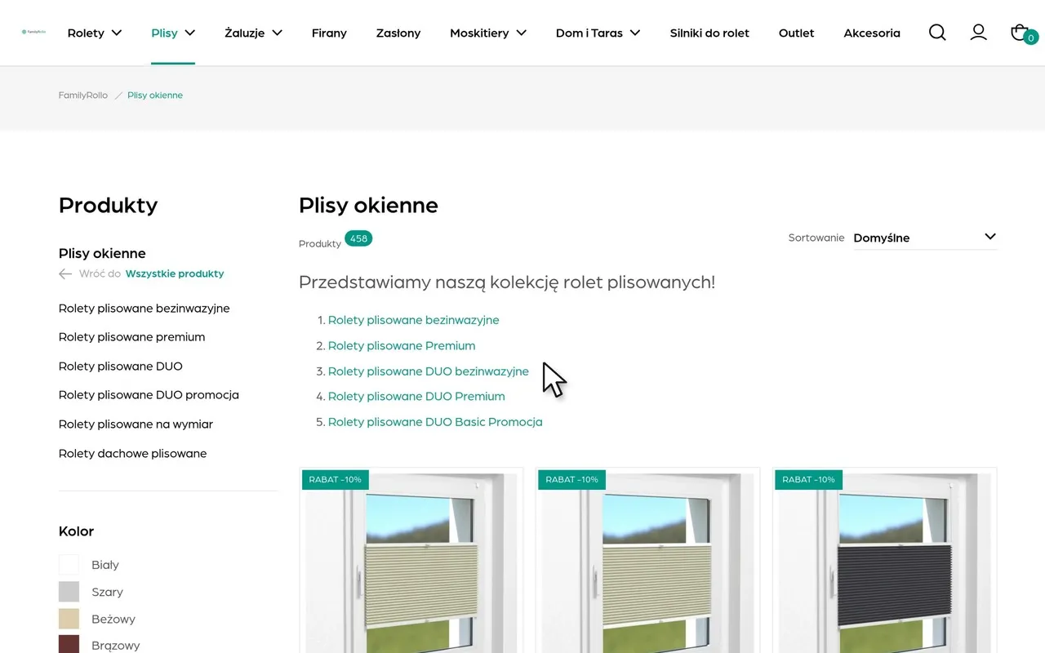Open the Outlet menu item
This screenshot has width=1045, height=653.
coord(797,33)
